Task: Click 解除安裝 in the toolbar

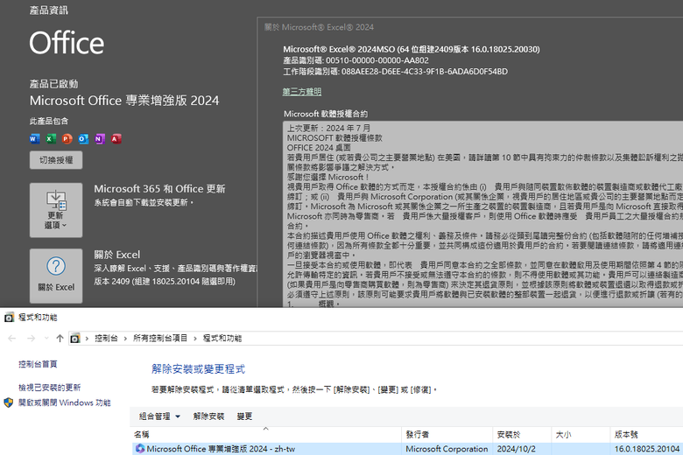Action: pos(208,416)
